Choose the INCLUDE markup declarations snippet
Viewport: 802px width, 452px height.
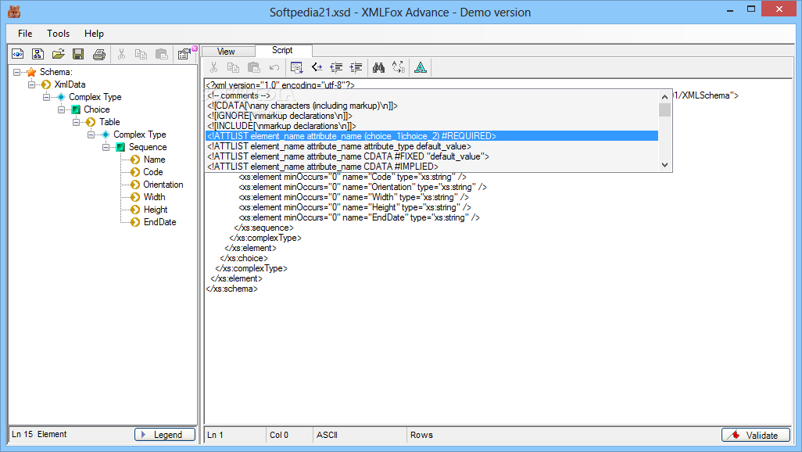(x=431, y=126)
